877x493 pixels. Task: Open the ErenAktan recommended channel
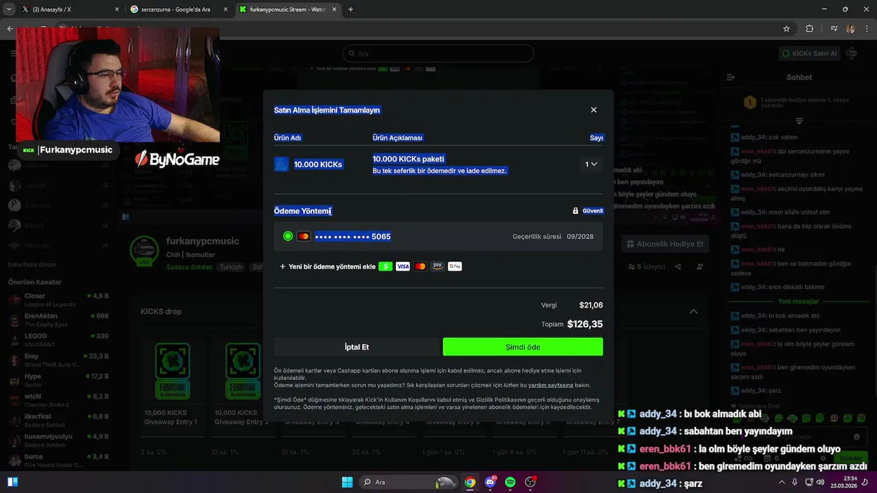coord(58,320)
